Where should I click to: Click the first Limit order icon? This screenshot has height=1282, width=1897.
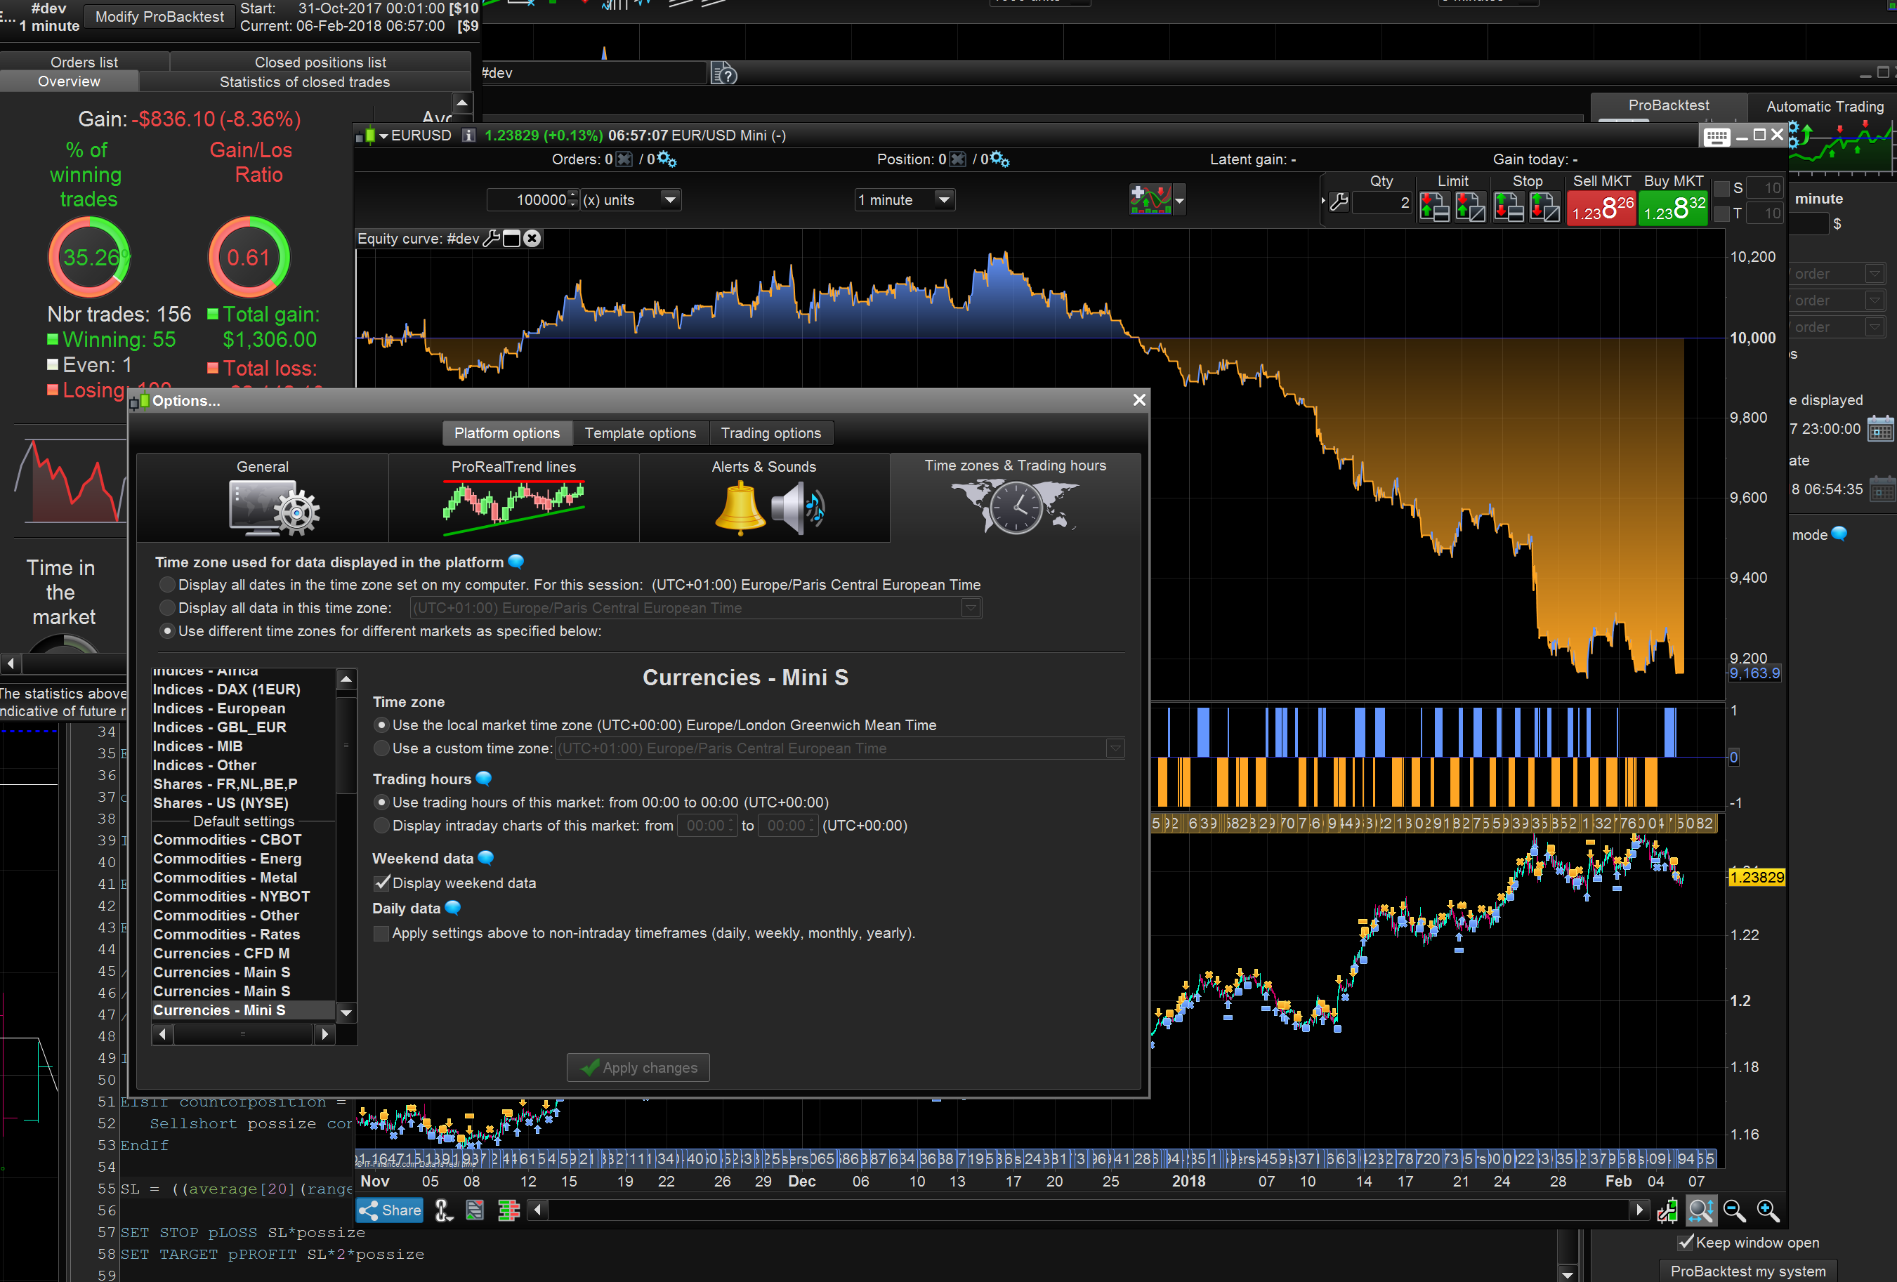pos(1434,207)
